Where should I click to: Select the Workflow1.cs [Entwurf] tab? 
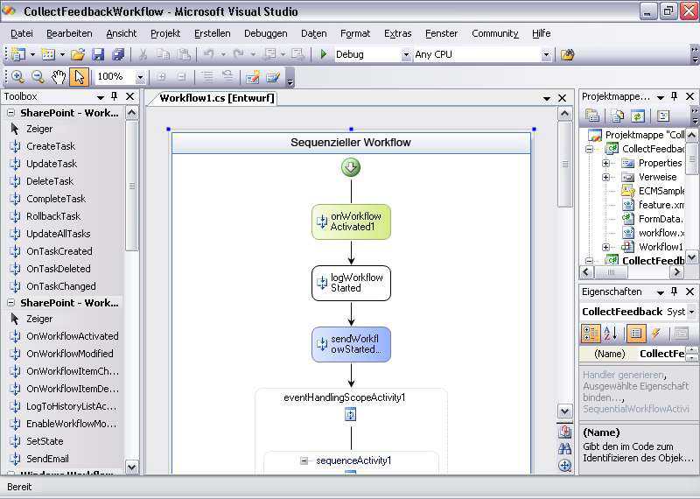pos(217,98)
